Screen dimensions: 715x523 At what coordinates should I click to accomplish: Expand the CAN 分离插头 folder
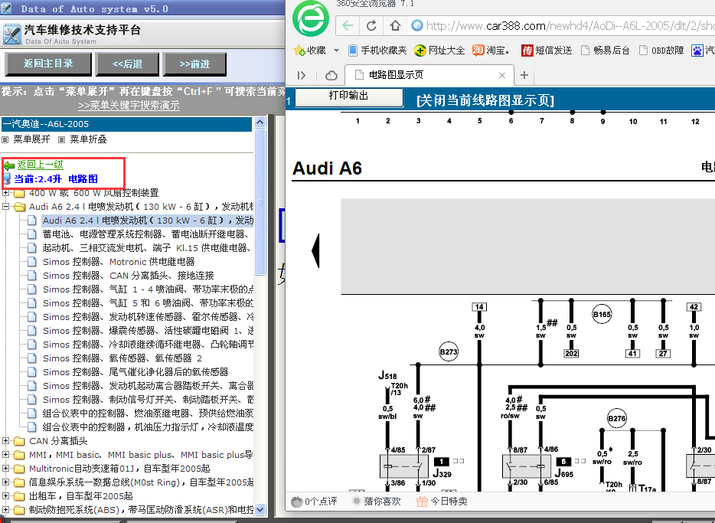[x=6, y=441]
